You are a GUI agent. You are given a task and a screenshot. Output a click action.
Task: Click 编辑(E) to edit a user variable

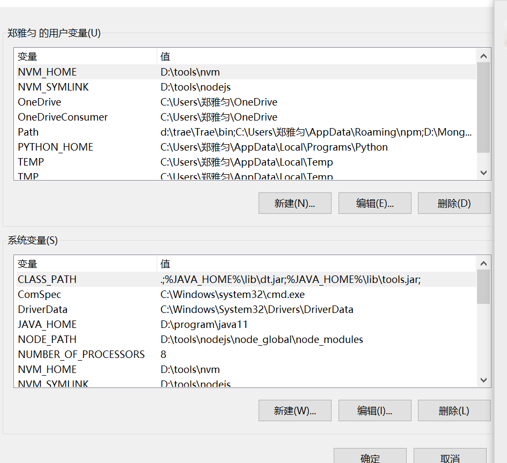(x=374, y=203)
